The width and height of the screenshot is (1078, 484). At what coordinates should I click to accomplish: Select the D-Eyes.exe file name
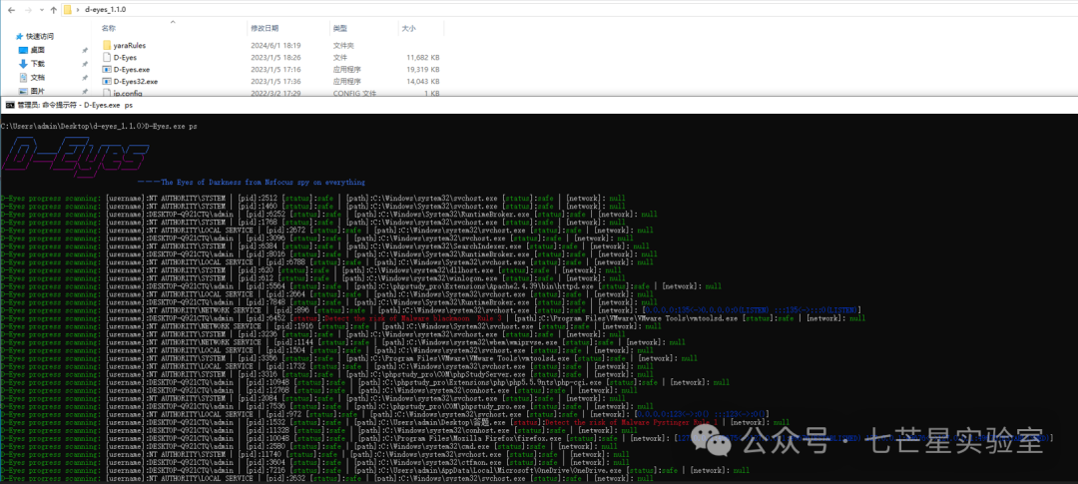132,70
